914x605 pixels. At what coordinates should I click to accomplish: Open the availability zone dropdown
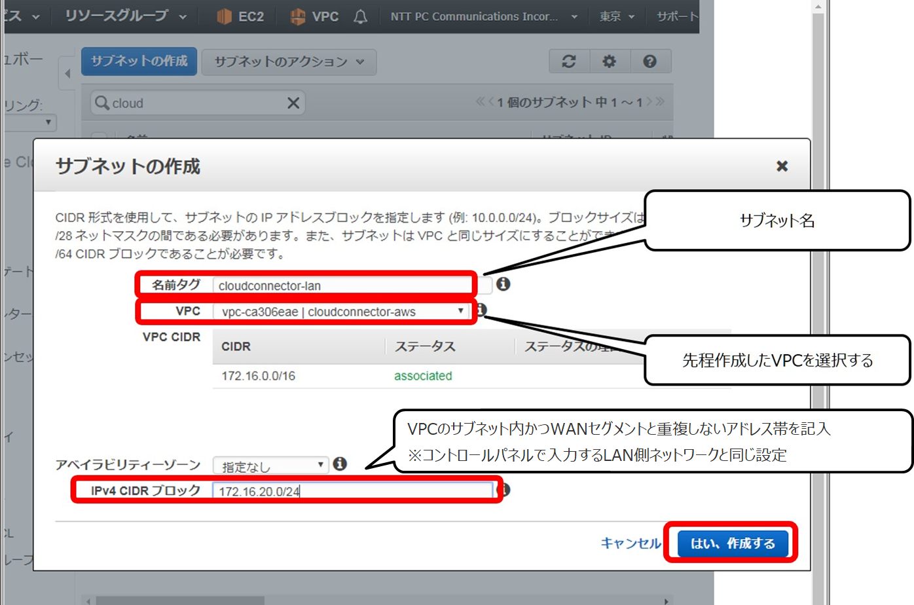270,466
